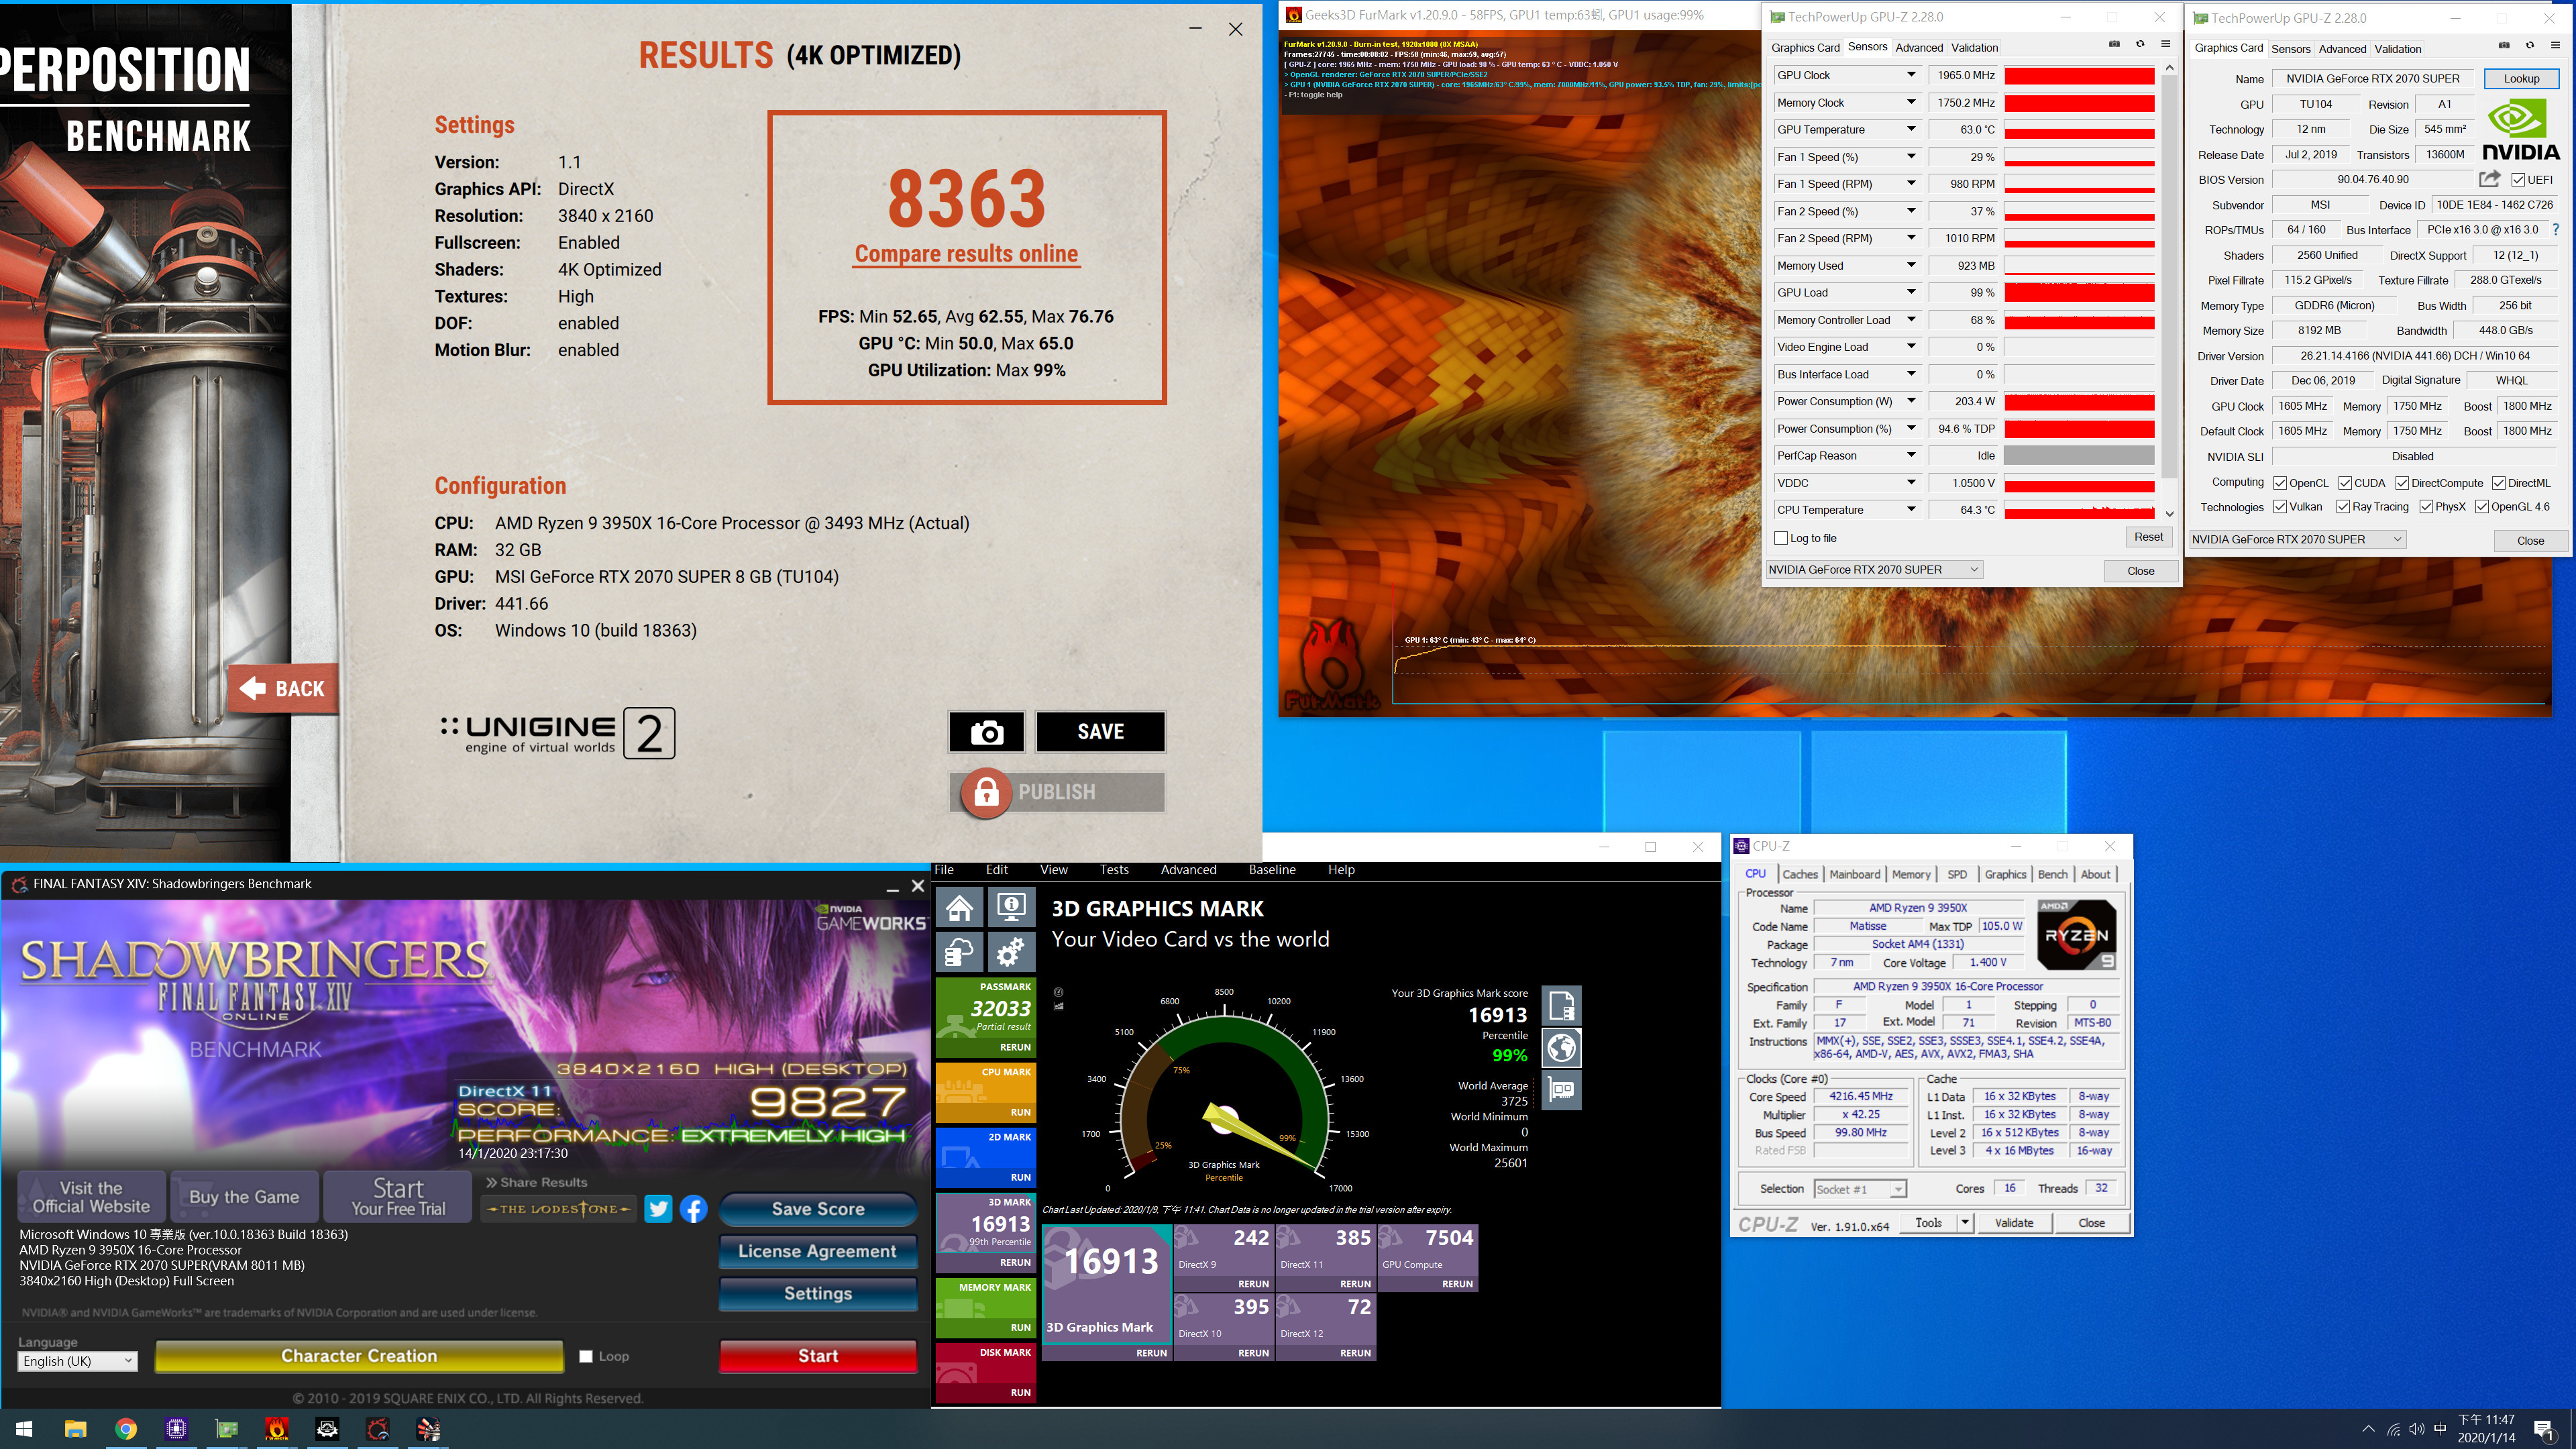Open GPU selector dropdown in GPU-Z Sensors window
This screenshot has width=2576, height=1449.
pos(1874,570)
